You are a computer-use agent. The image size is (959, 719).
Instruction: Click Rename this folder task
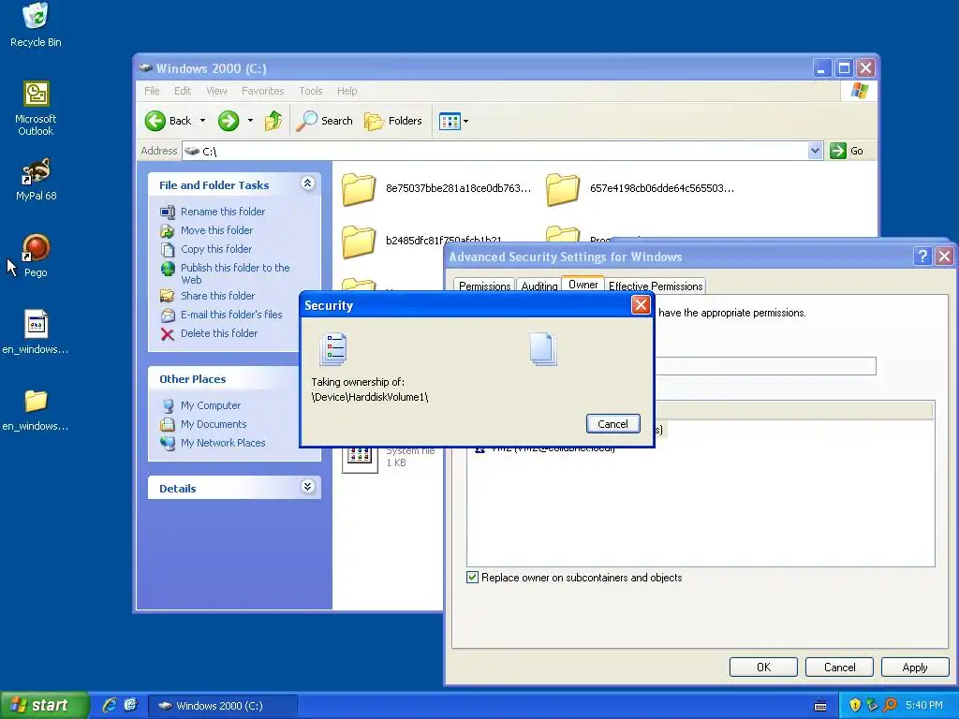click(x=223, y=212)
